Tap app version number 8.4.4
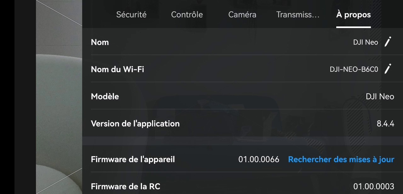Screen dimensions: 403x194 click(385, 123)
